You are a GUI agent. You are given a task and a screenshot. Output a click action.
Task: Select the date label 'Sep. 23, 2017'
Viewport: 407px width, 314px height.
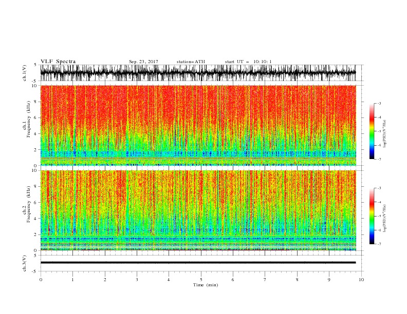tap(143, 62)
